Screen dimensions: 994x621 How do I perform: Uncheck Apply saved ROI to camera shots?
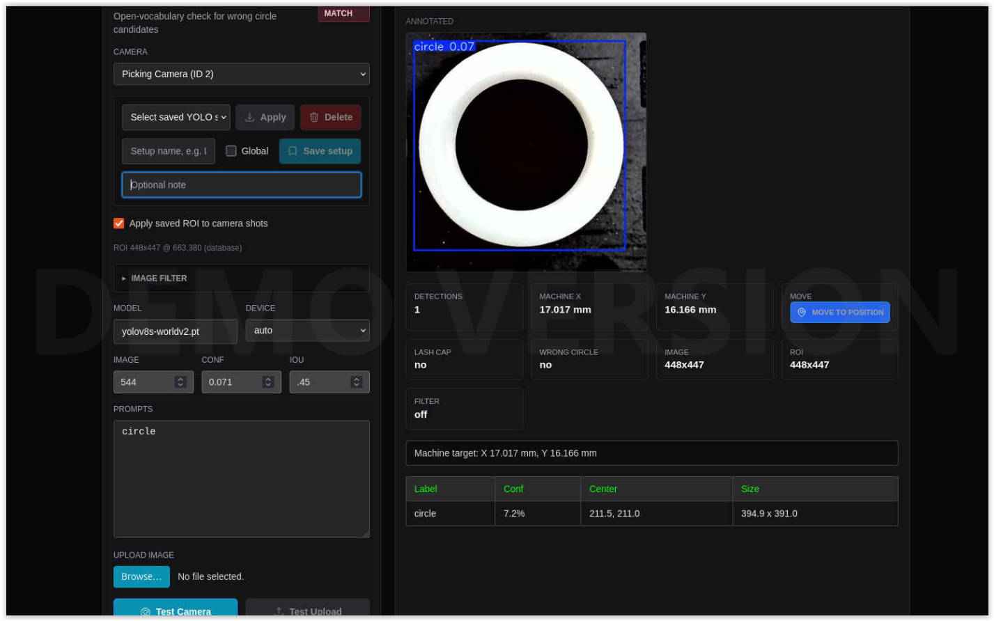pyautogui.click(x=119, y=223)
